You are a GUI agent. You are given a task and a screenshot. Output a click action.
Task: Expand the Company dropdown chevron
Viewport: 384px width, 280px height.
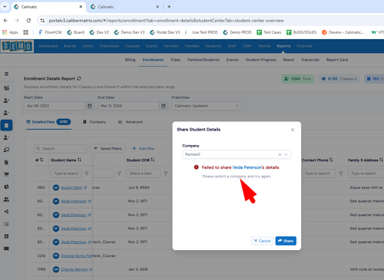pyautogui.click(x=286, y=154)
